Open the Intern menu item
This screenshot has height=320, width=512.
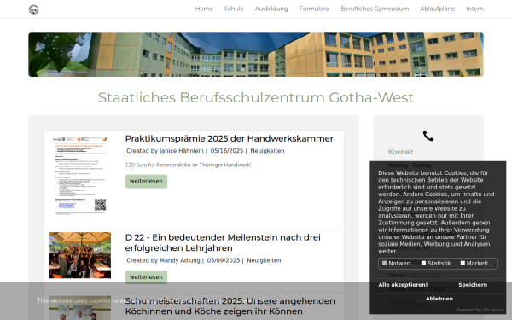474,9
